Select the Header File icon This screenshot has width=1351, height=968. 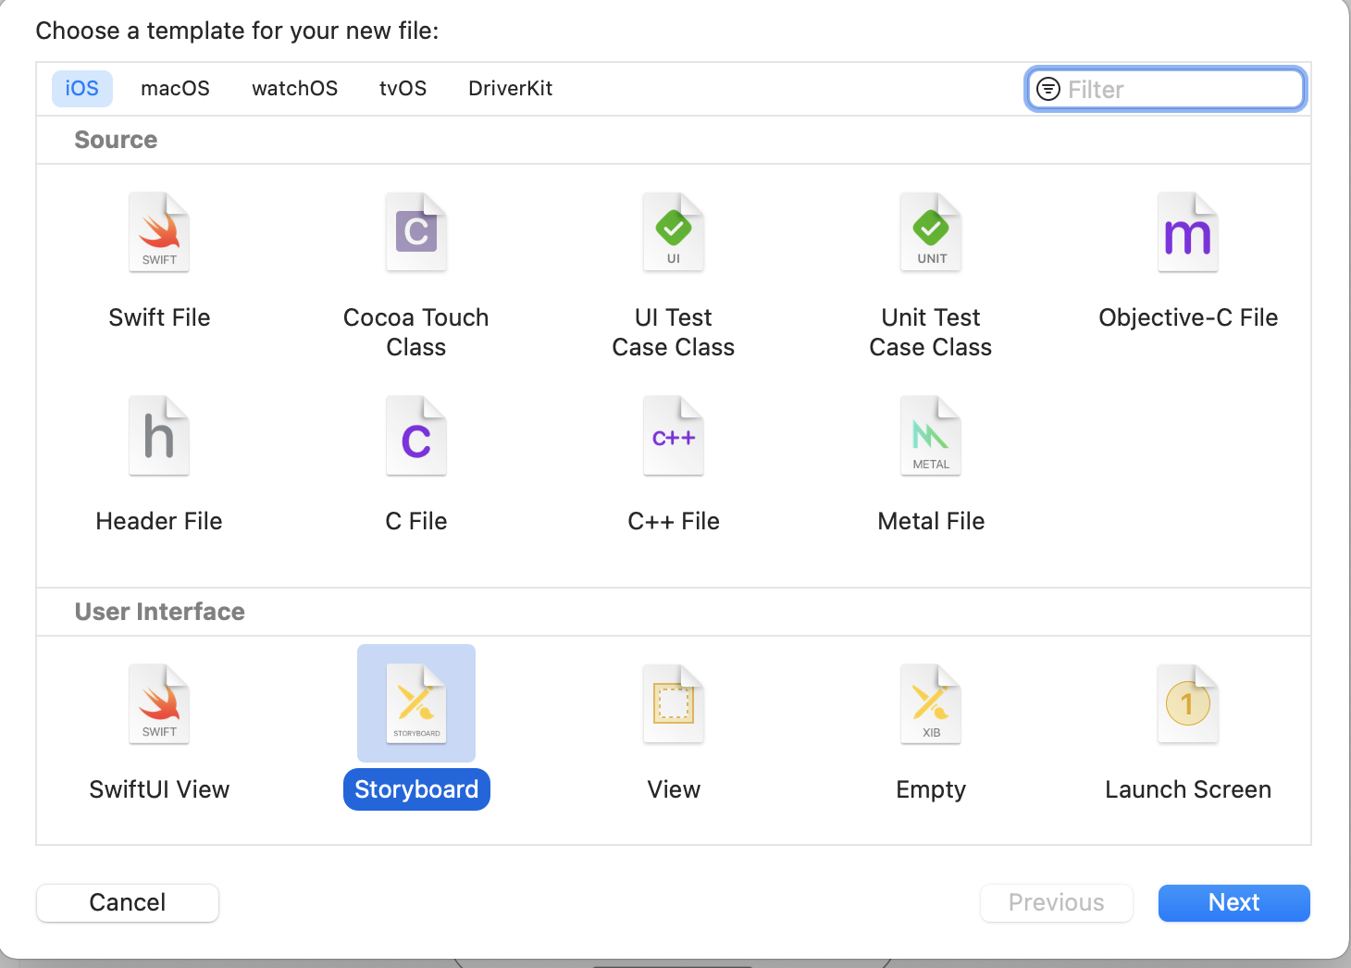[159, 436]
